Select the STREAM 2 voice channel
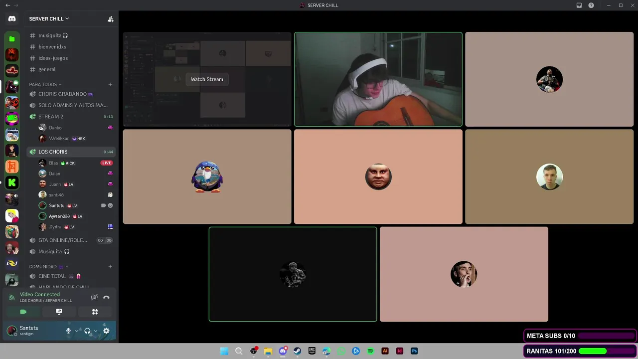638x359 pixels. pyautogui.click(x=71, y=117)
